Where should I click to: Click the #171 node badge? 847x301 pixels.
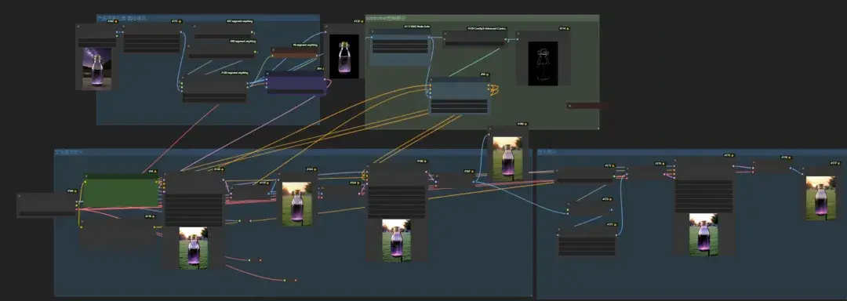(612, 224)
